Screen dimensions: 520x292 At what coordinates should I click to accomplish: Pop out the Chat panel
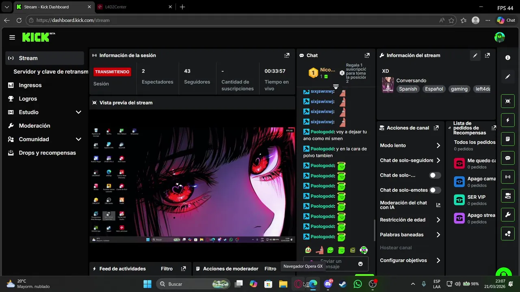[x=367, y=56]
